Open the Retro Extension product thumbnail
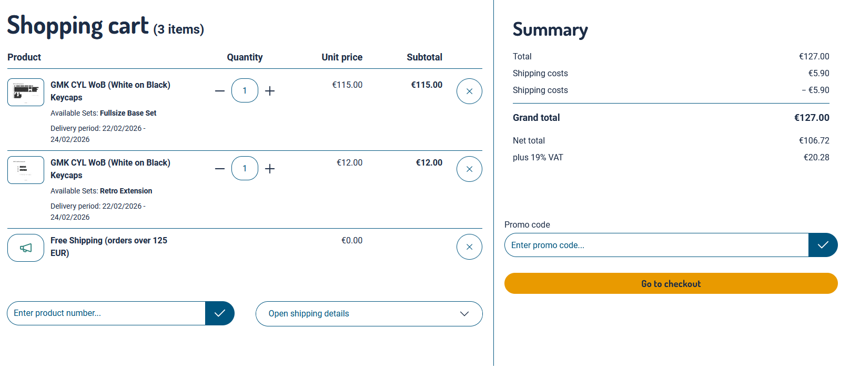The image size is (850, 369). tap(26, 170)
